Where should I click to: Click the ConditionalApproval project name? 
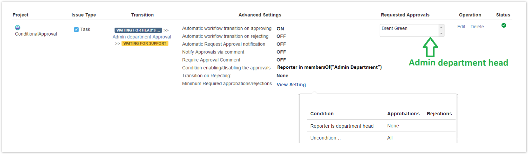(36, 34)
